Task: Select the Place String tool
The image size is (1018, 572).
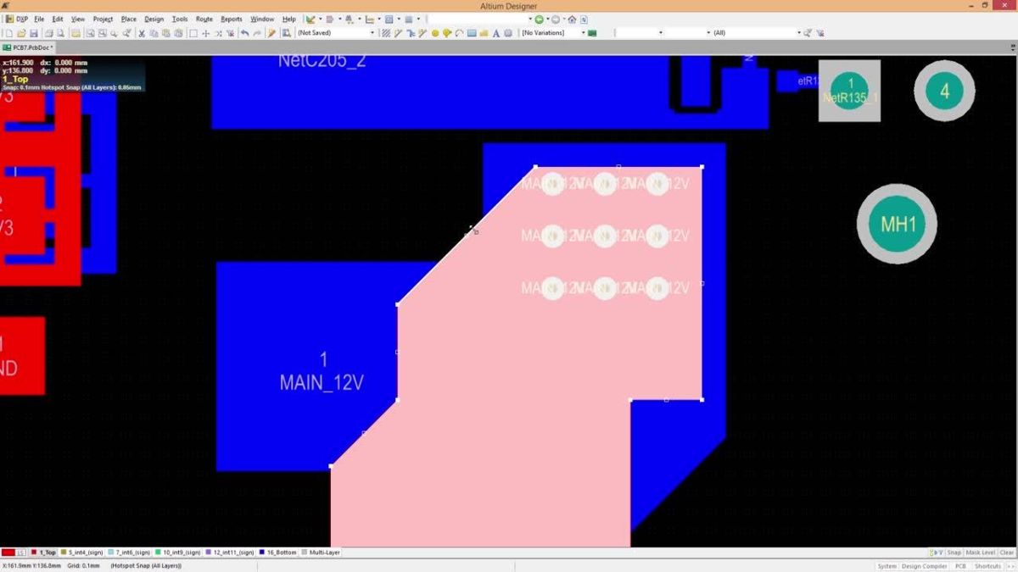Action: pyautogui.click(x=495, y=33)
